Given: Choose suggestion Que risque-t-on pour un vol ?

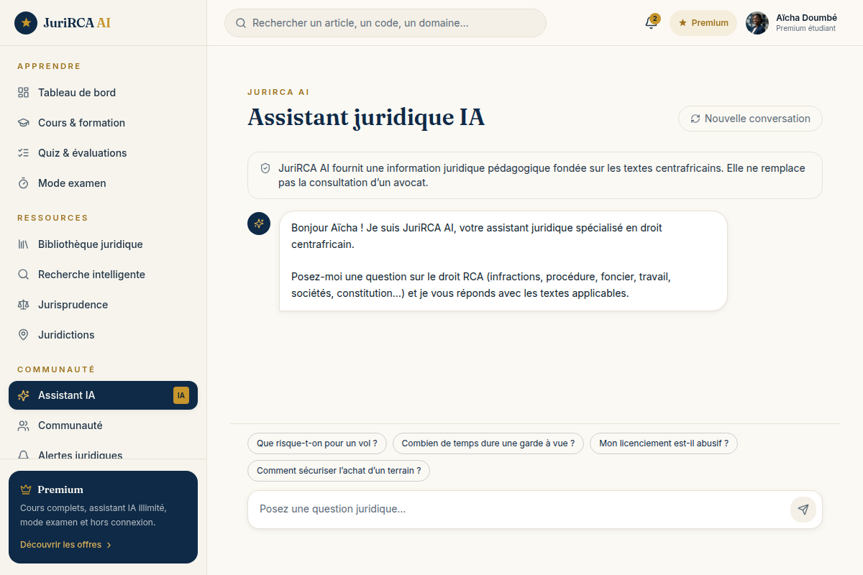Looking at the screenshot, I should point(317,443).
